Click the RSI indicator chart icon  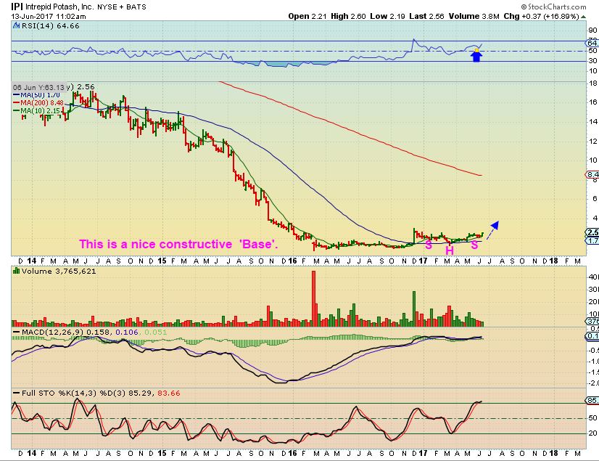click(17, 25)
